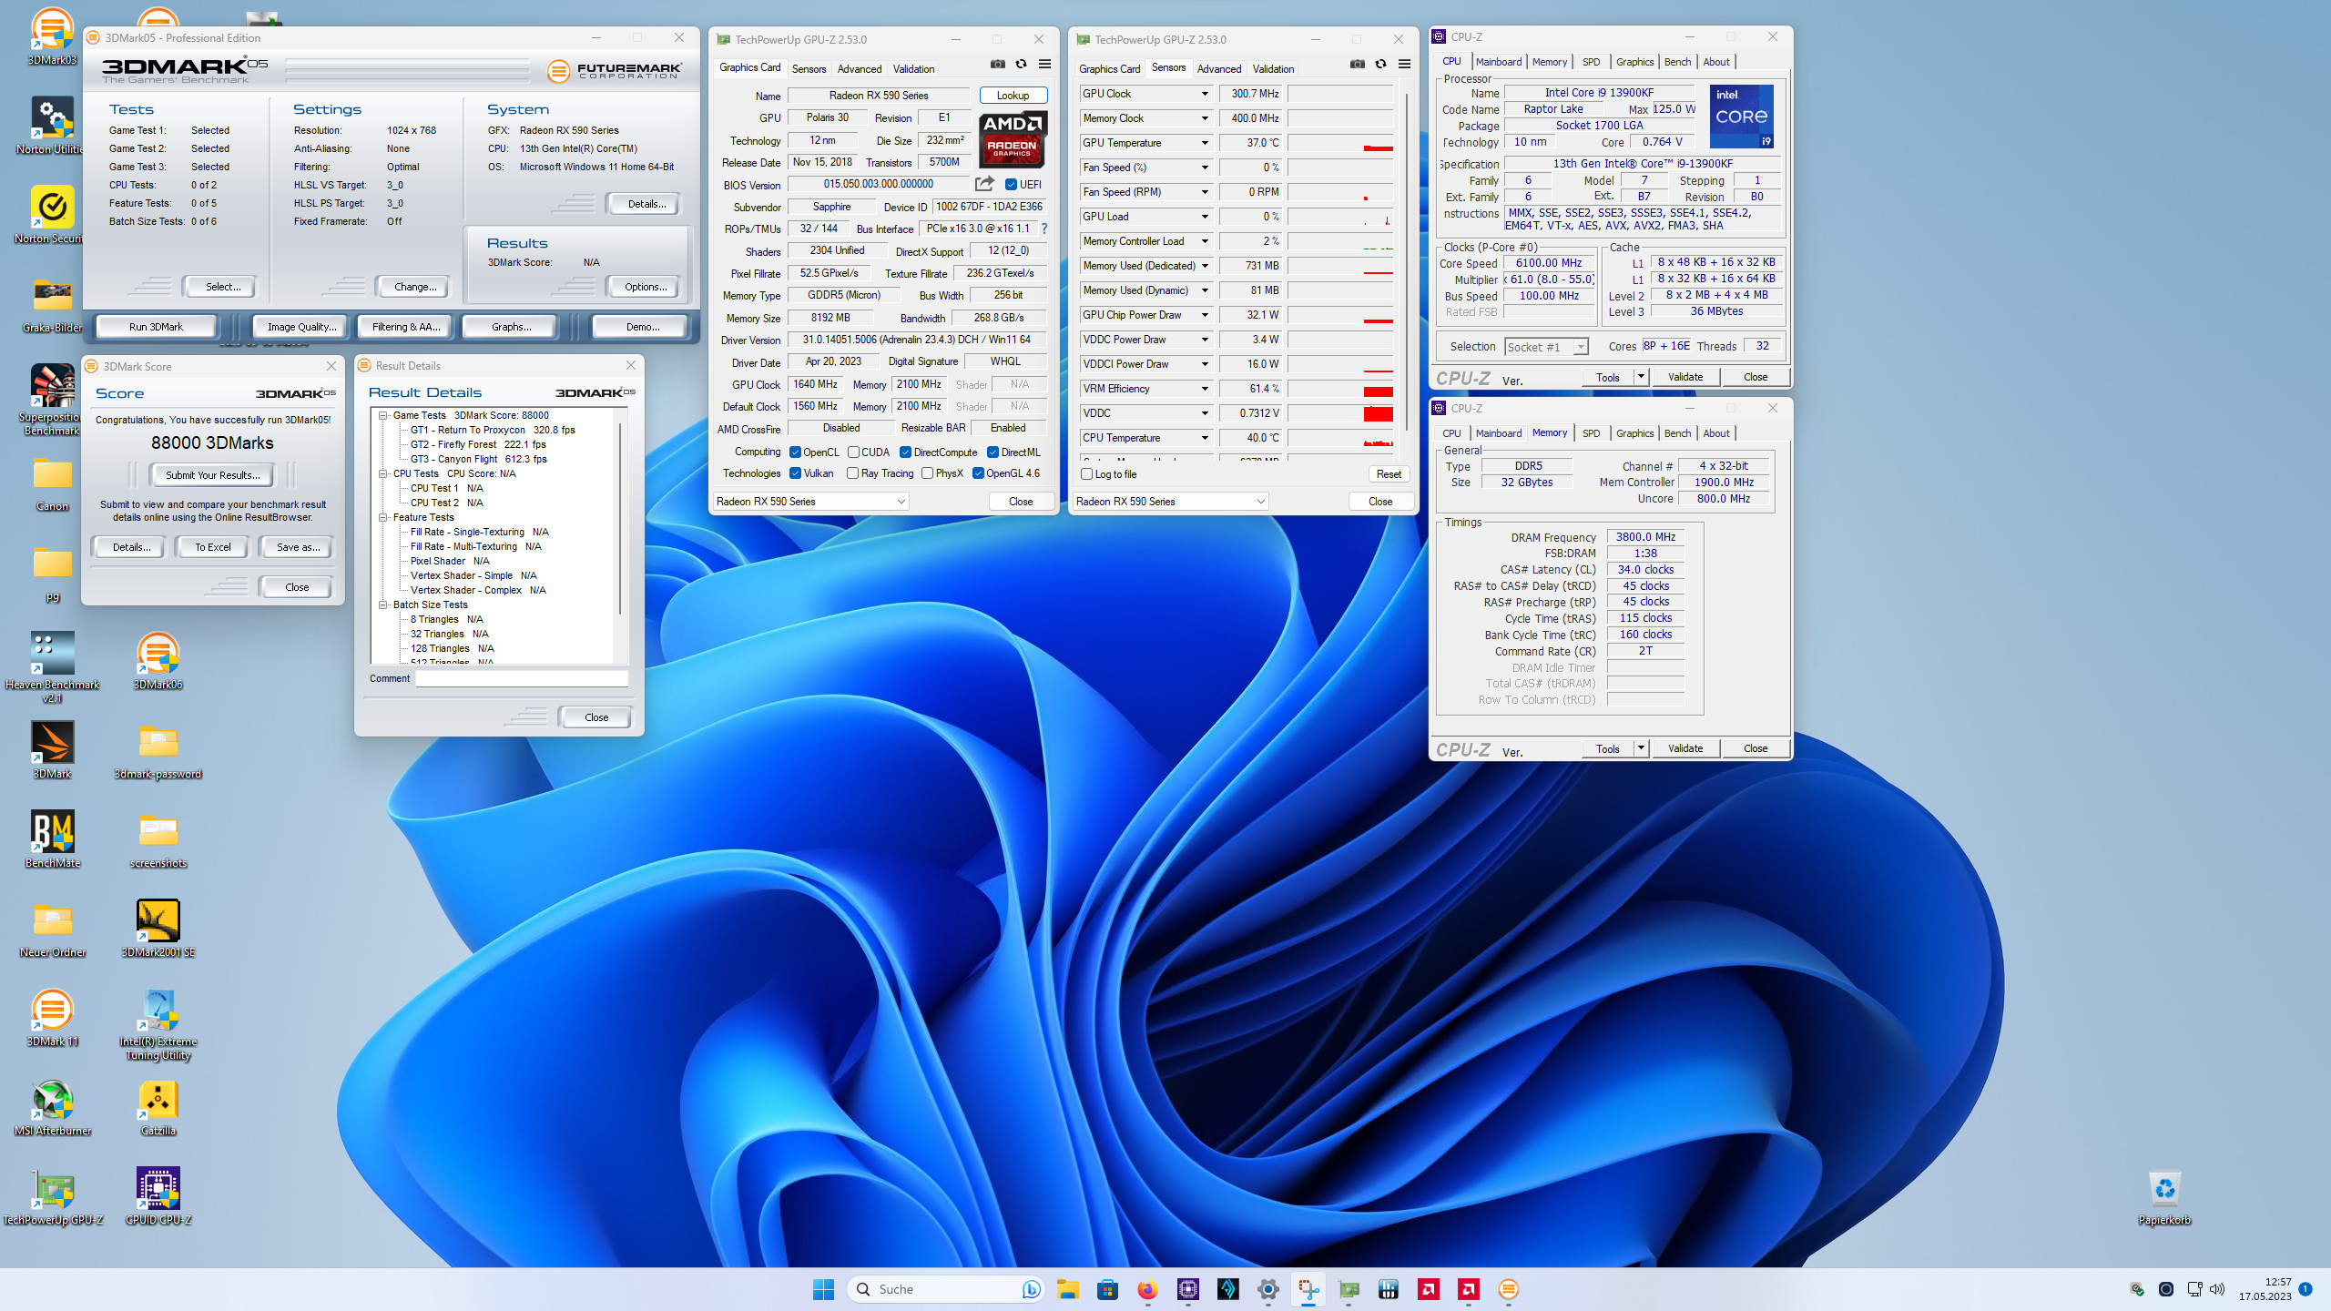Click the Bus Interface question mark icon
Image resolution: width=2331 pixels, height=1311 pixels.
tap(1044, 229)
